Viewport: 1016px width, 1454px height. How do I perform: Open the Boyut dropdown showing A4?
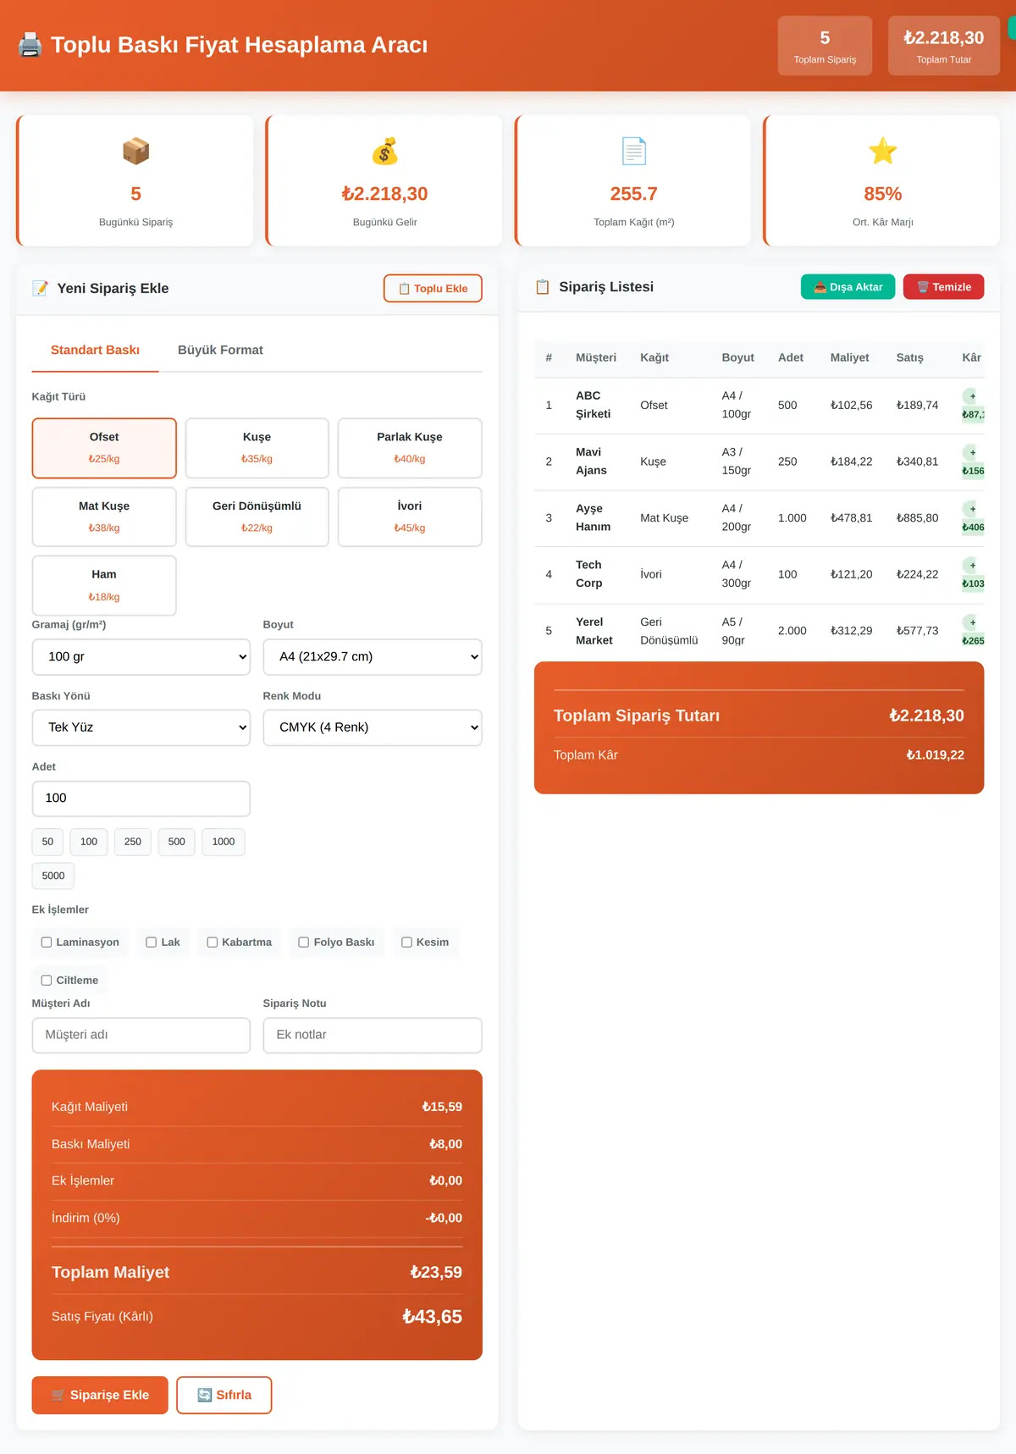373,657
